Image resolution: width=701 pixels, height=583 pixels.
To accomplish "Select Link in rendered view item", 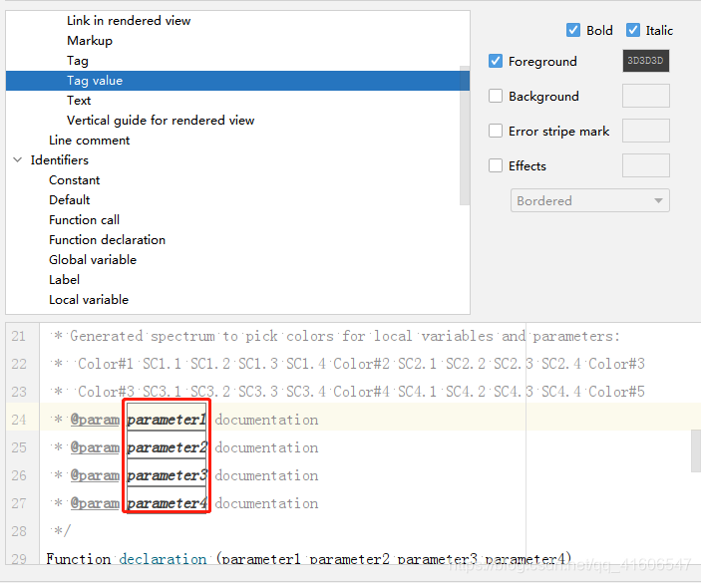I will click(x=129, y=21).
